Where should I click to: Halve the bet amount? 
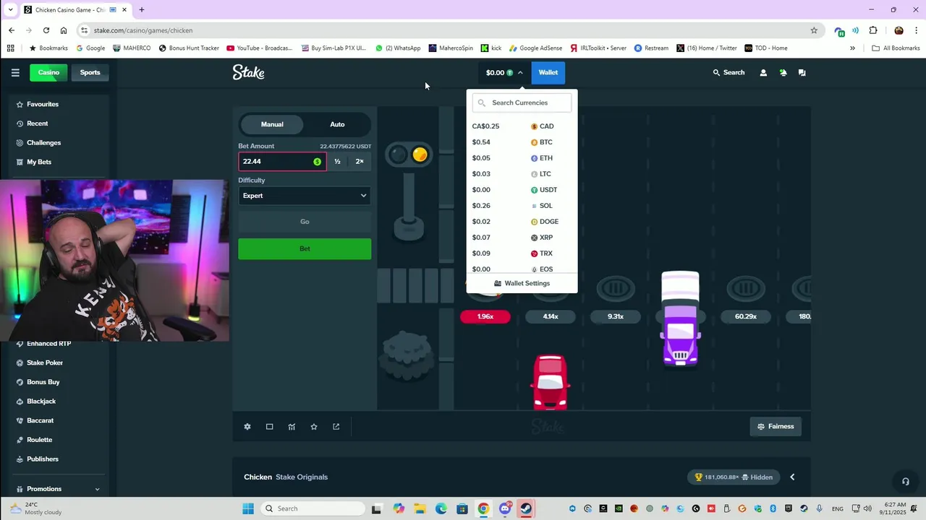[337, 162]
